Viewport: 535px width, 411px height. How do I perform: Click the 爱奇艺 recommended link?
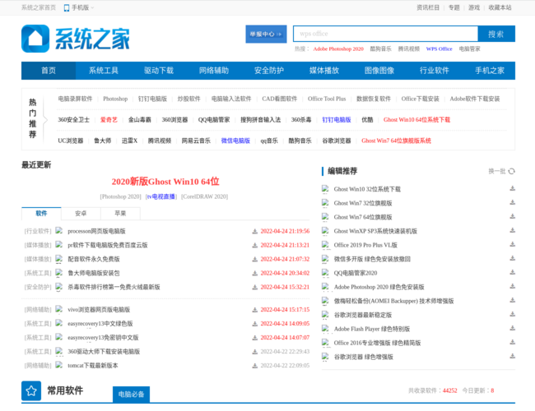[x=109, y=120]
